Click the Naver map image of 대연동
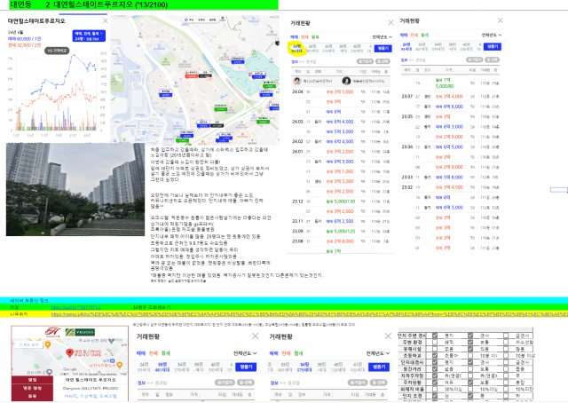This screenshot has width=568, height=403. 195,80
